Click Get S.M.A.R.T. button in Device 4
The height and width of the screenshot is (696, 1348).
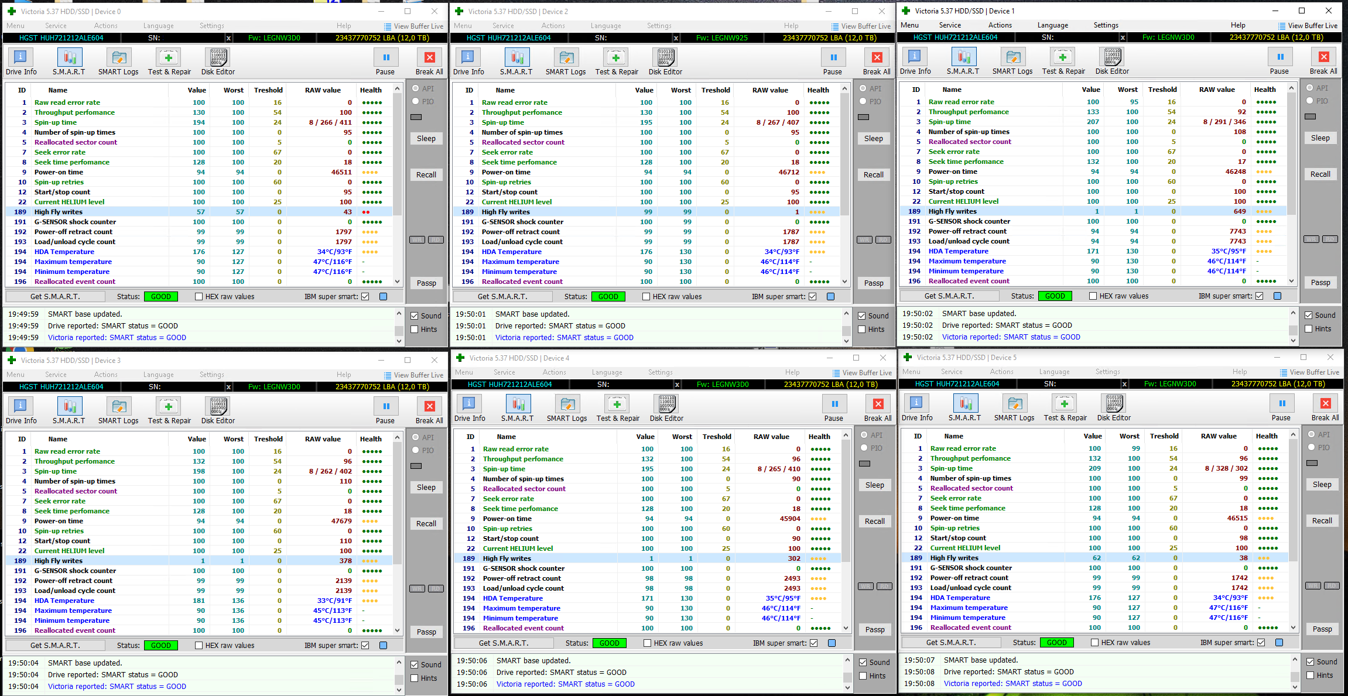coord(503,643)
